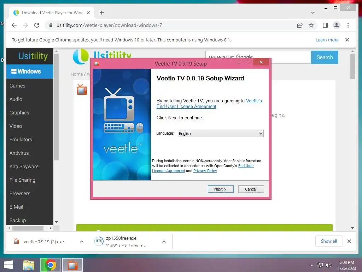The width and height of the screenshot is (362, 272).
Task: Open Graphics category in sidebar
Action: tap(19, 113)
